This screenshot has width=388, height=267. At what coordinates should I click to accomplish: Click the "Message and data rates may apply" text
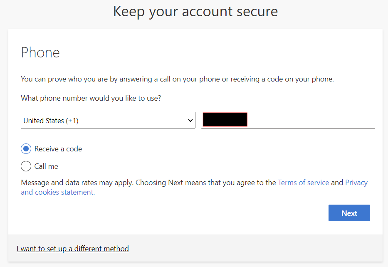77,183
